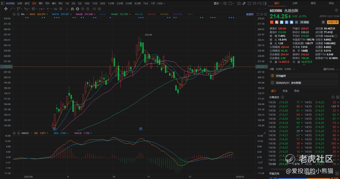Zoom in chart with plus icon
This screenshot has height=179, width=340.
[x=265, y=14]
